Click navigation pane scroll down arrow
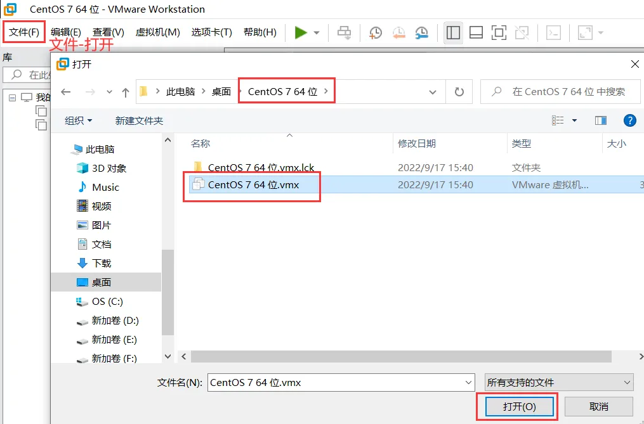This screenshot has height=424, width=644. (x=168, y=356)
